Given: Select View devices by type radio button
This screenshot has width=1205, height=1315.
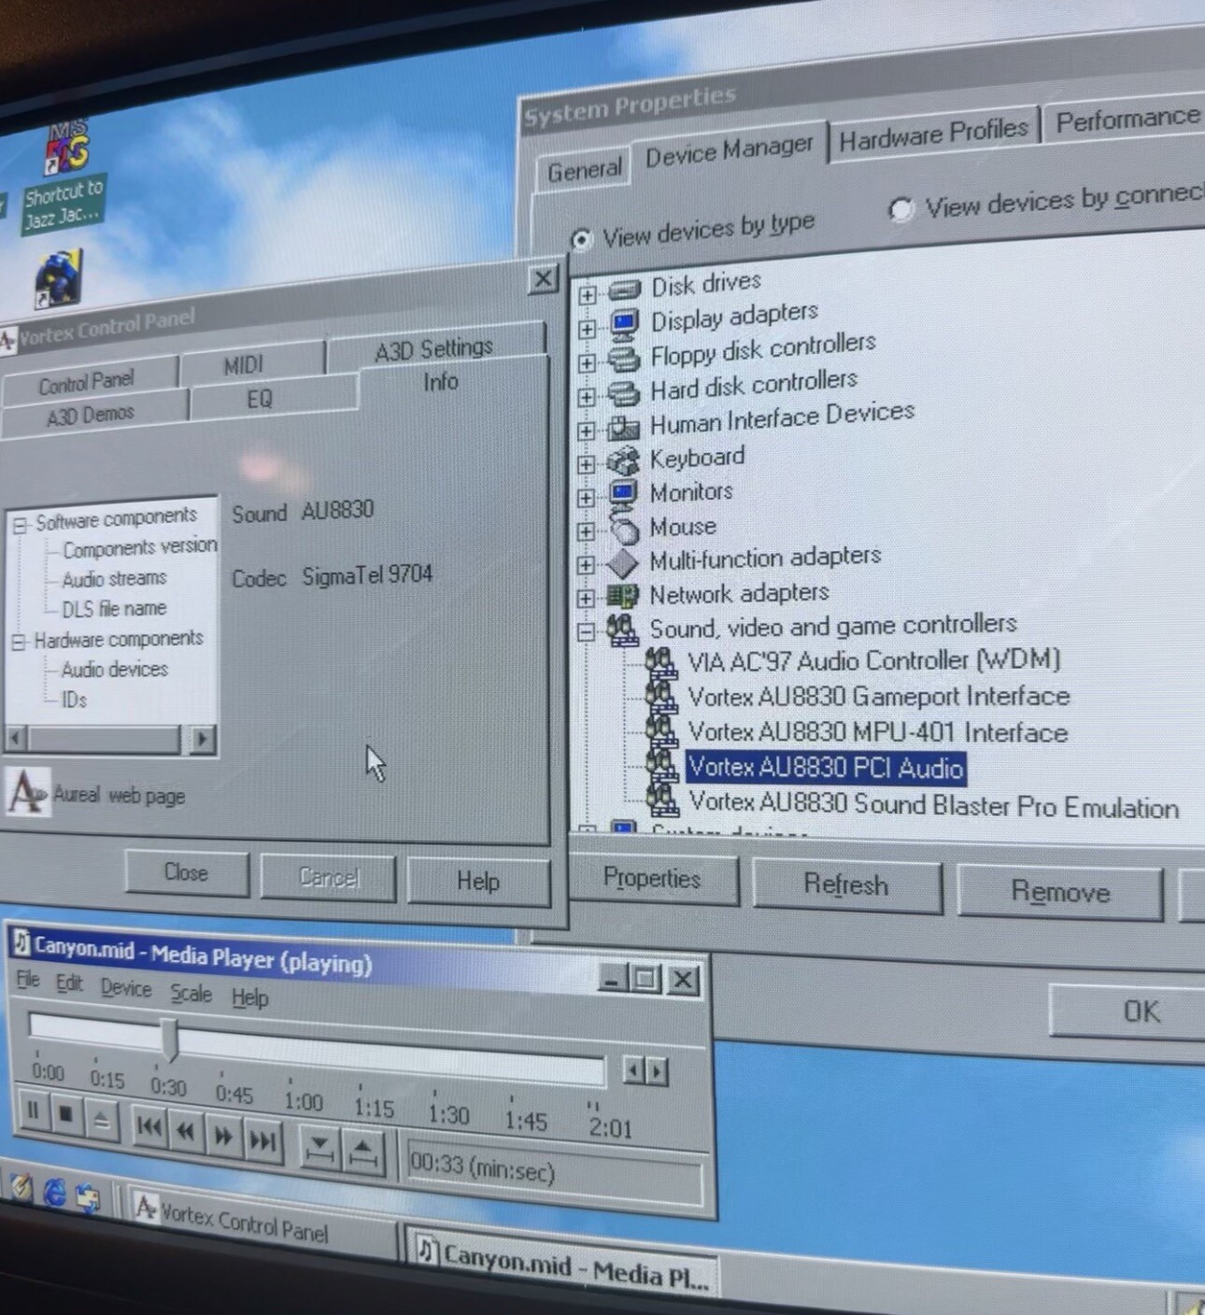Looking at the screenshot, I should pos(582,240).
